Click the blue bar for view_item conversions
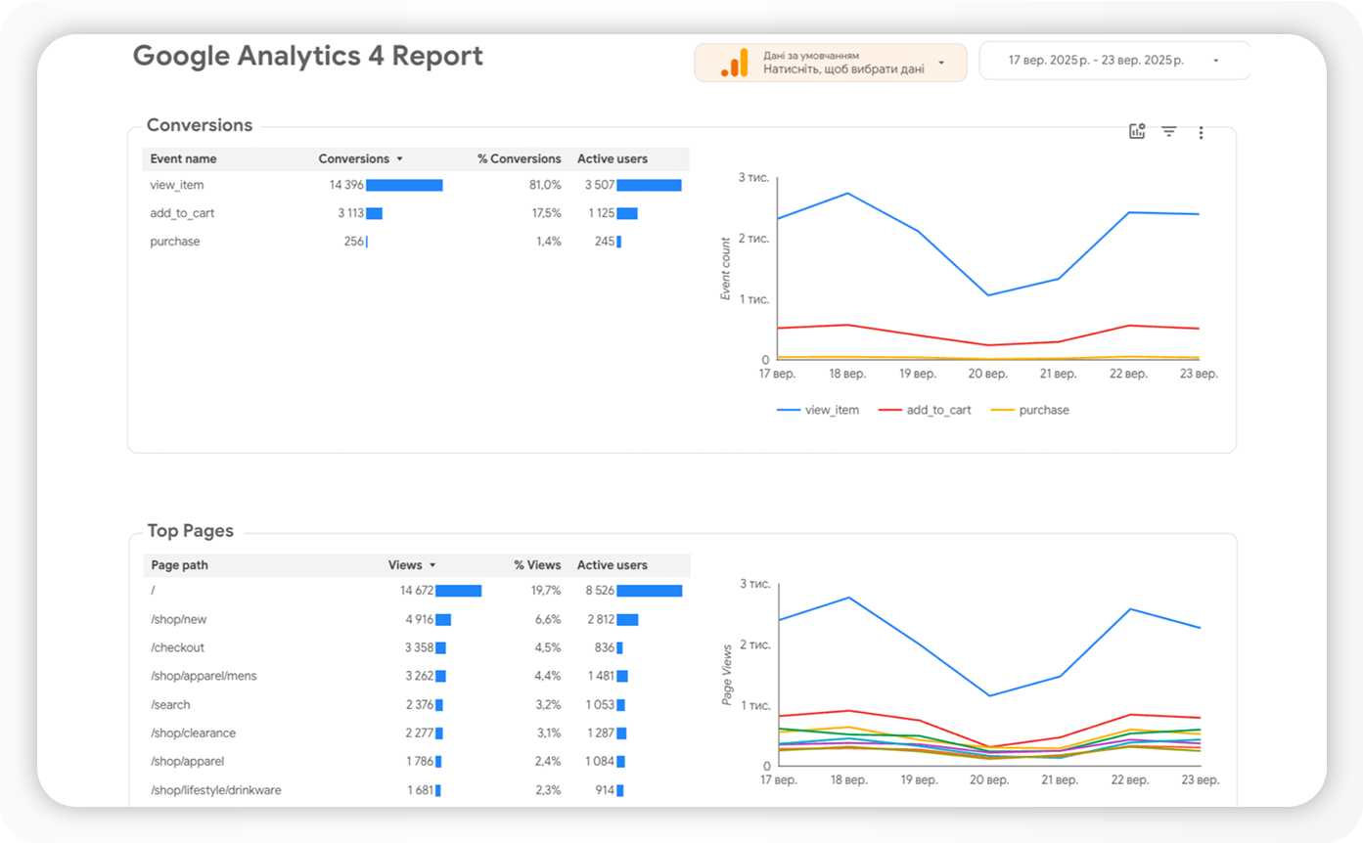 pos(404,185)
